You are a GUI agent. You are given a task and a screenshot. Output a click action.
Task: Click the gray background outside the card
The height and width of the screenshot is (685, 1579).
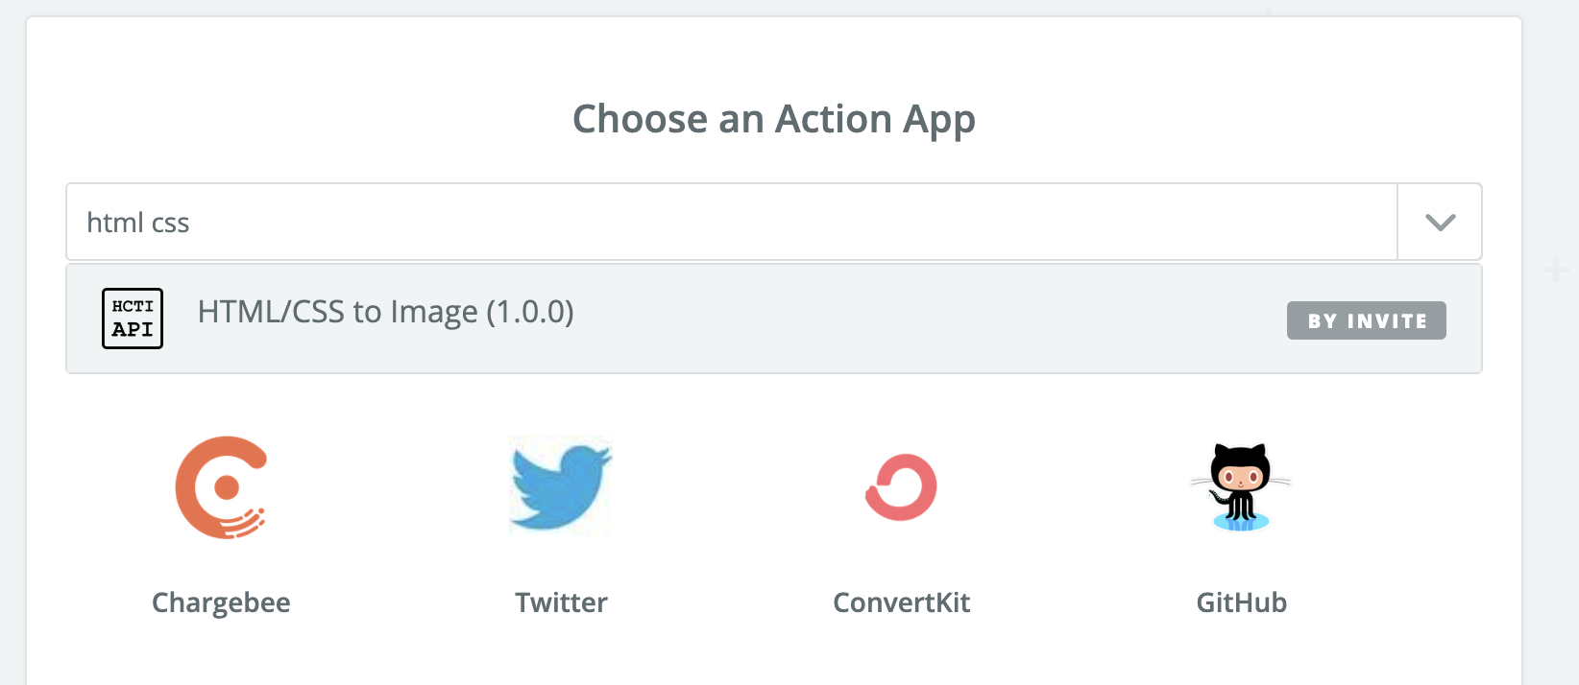point(1551,480)
